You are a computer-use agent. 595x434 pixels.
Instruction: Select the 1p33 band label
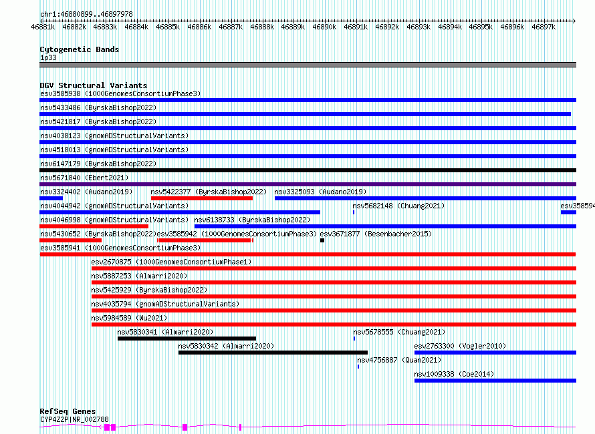pyautogui.click(x=48, y=57)
